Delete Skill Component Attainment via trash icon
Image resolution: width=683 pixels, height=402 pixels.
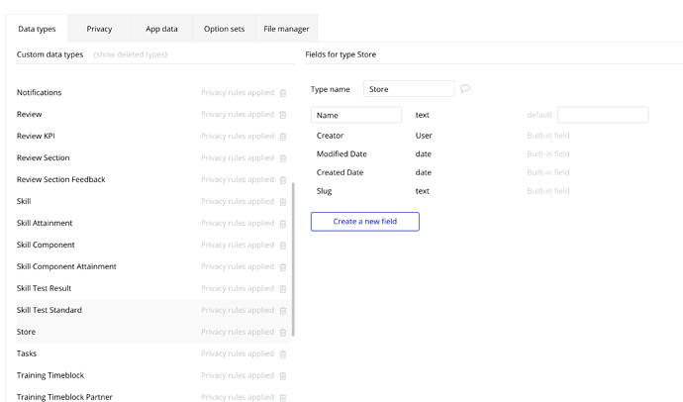pos(283,267)
